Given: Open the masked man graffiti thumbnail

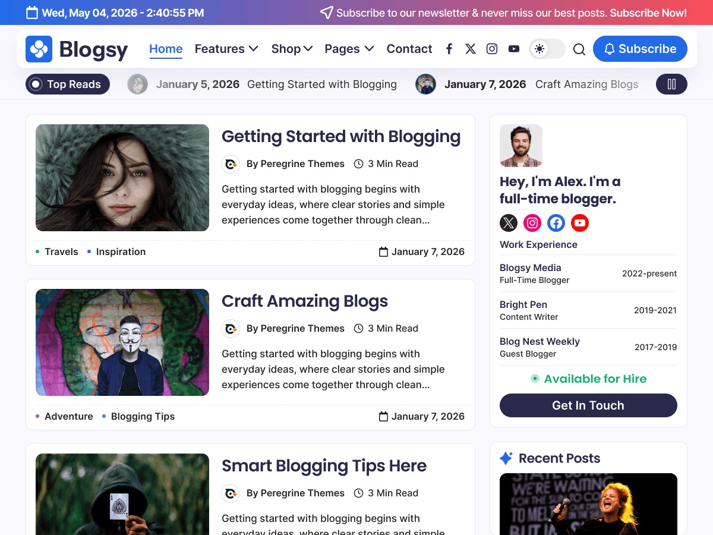Looking at the screenshot, I should [x=122, y=342].
